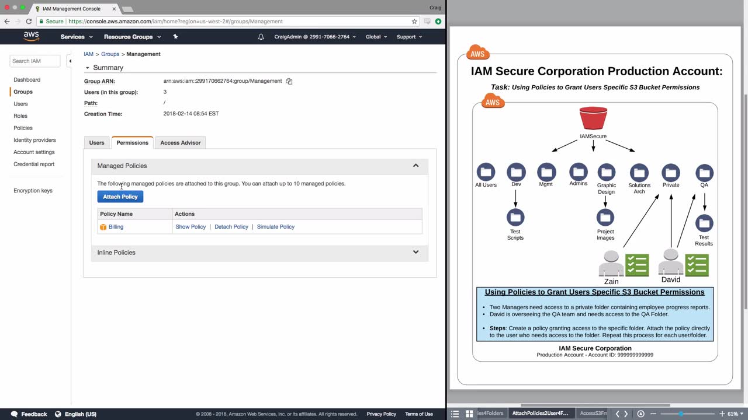Switch to the Users tab of the group
This screenshot has width=748, height=420.
pyautogui.click(x=97, y=143)
